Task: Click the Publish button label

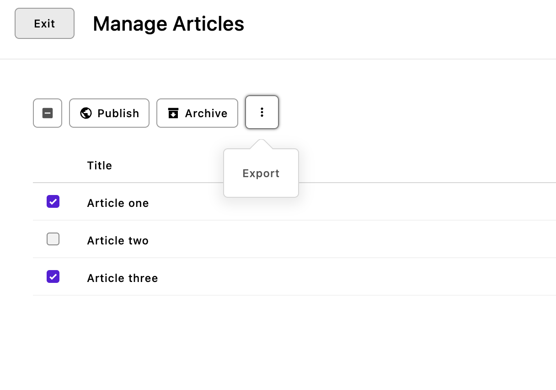Action: pyautogui.click(x=118, y=114)
